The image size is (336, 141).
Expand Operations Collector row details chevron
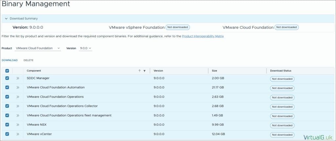[x=18, y=106]
